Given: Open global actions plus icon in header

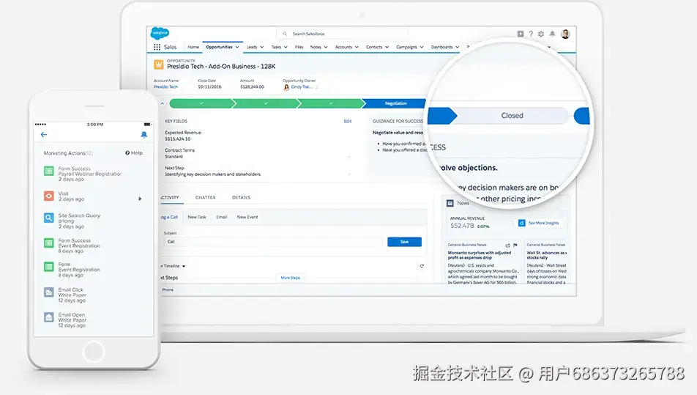Looking at the screenshot, I should [521, 34].
